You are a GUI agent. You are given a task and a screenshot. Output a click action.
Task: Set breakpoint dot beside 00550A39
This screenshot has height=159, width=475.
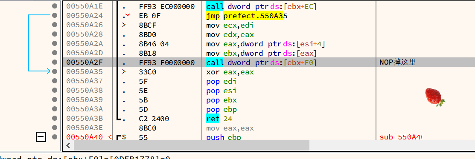tap(55, 99)
